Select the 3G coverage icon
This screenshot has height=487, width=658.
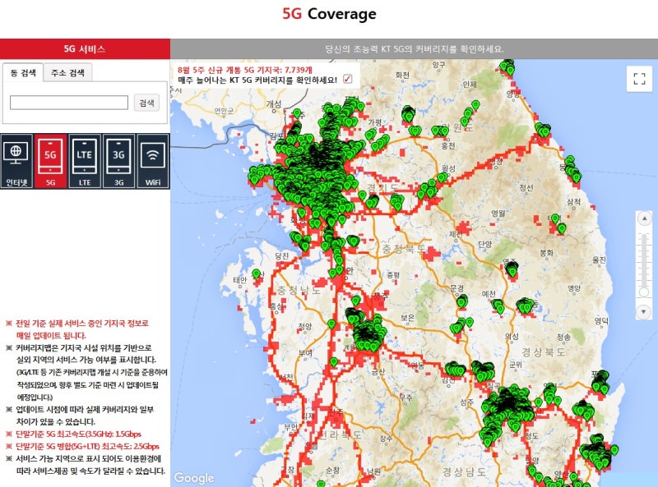(x=118, y=161)
